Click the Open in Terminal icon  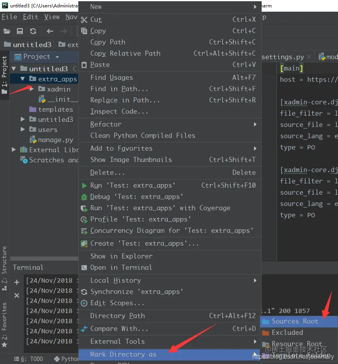84,268
